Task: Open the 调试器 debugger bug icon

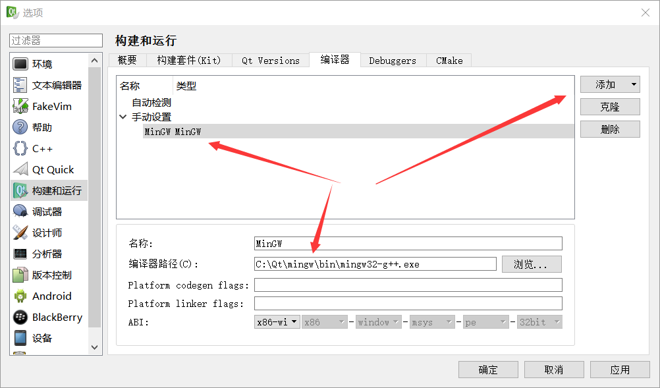Action: (x=20, y=211)
